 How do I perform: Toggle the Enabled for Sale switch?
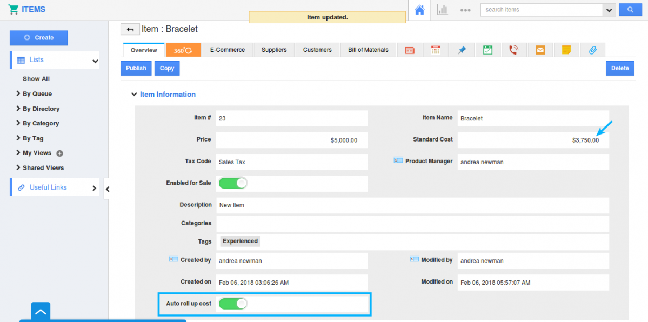233,183
